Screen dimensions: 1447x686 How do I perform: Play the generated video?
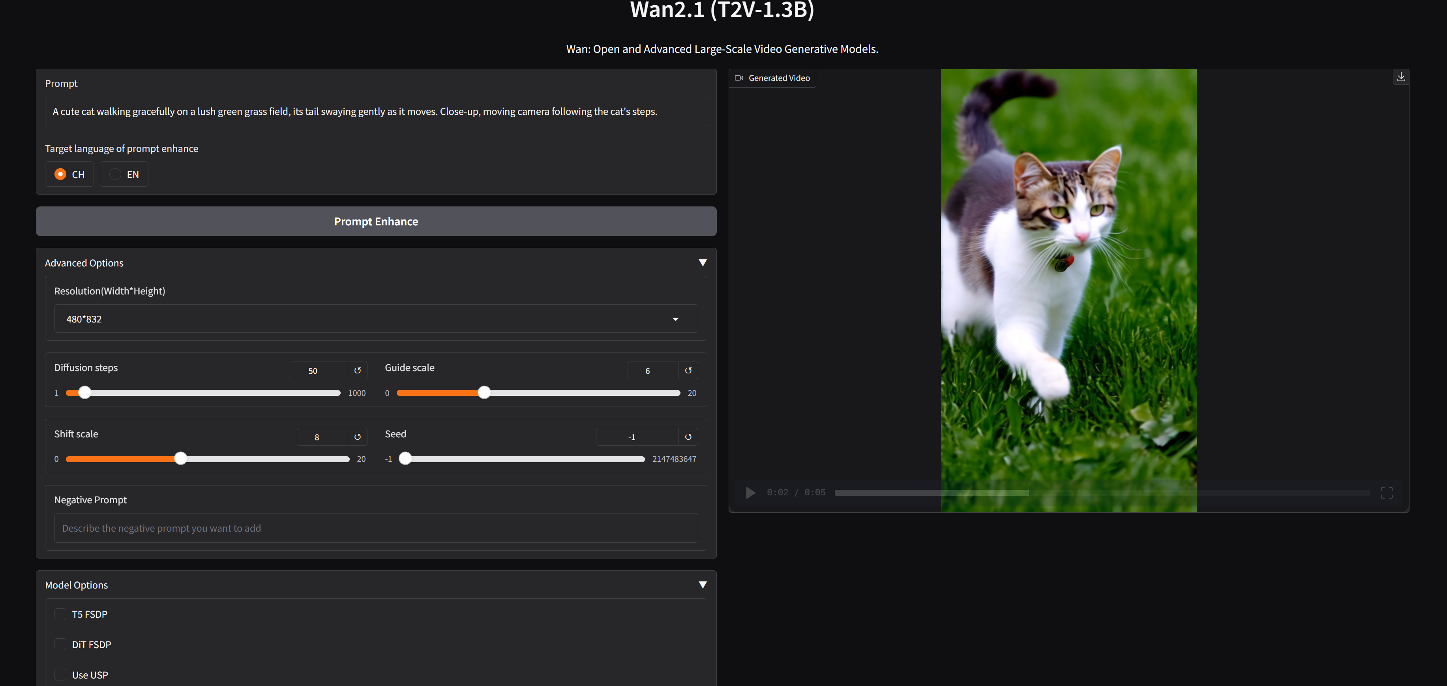pyautogui.click(x=750, y=493)
